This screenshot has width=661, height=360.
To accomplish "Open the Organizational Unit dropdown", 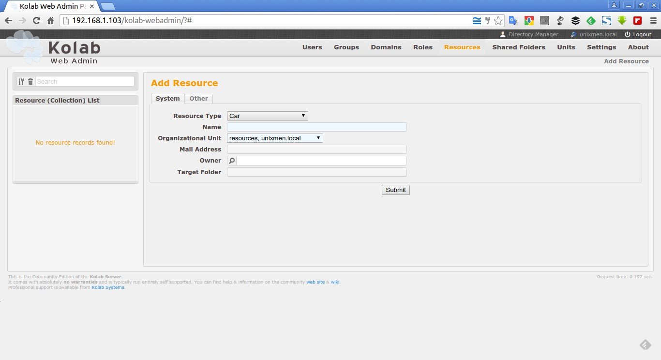I will coord(275,138).
